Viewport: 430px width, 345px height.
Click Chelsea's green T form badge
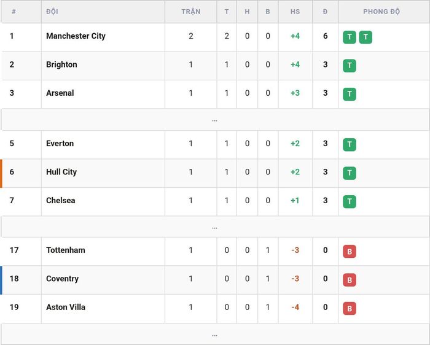[350, 201]
